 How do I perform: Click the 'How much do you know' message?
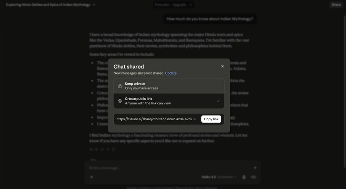pyautogui.click(x=210, y=19)
